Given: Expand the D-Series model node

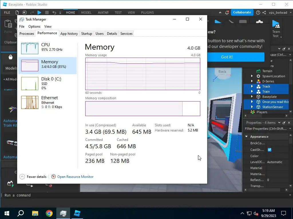Looking at the screenshot, I should point(252,81).
